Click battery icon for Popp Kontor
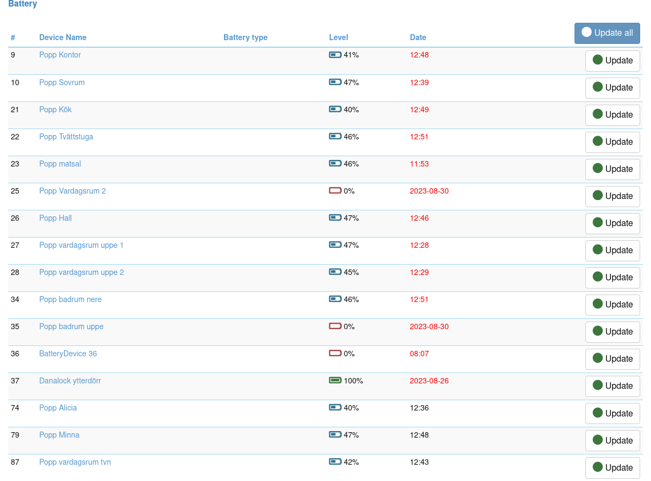 (x=335, y=55)
